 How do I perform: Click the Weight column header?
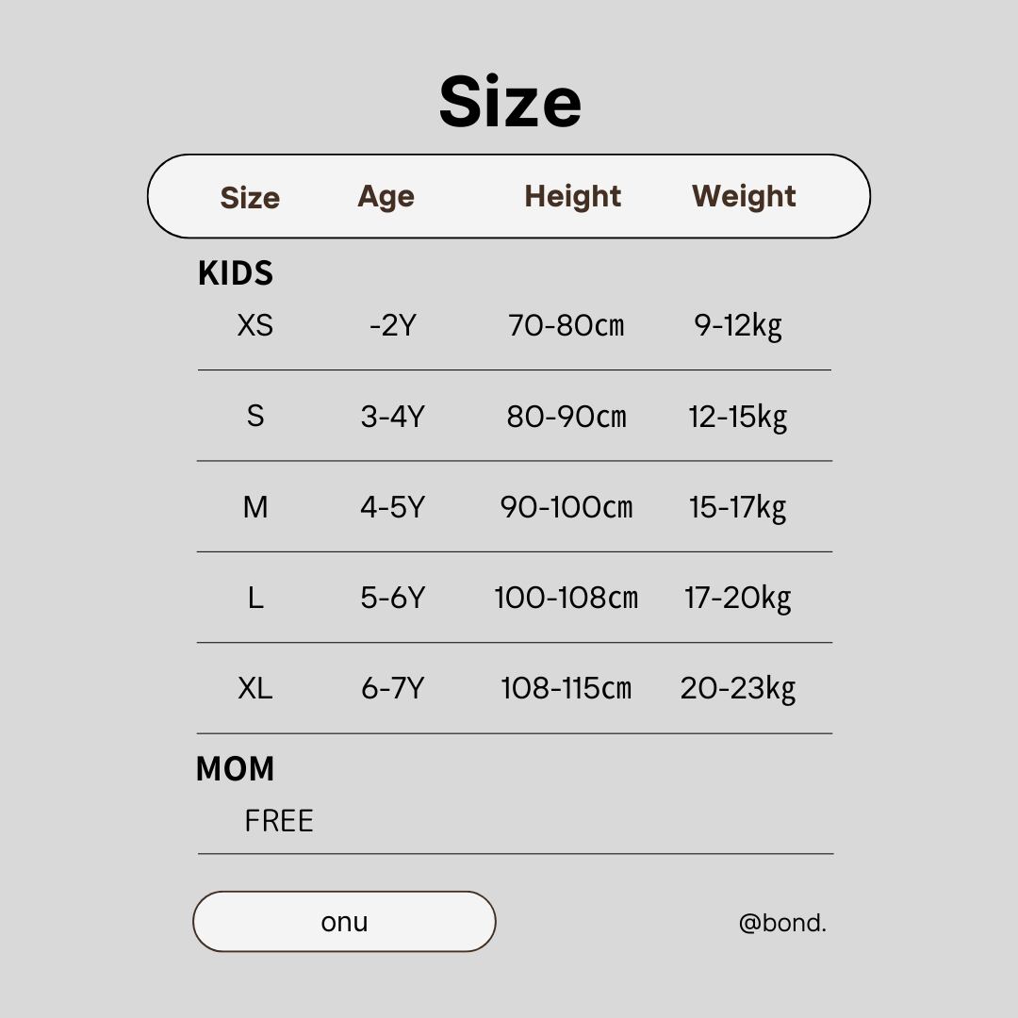coord(744,196)
